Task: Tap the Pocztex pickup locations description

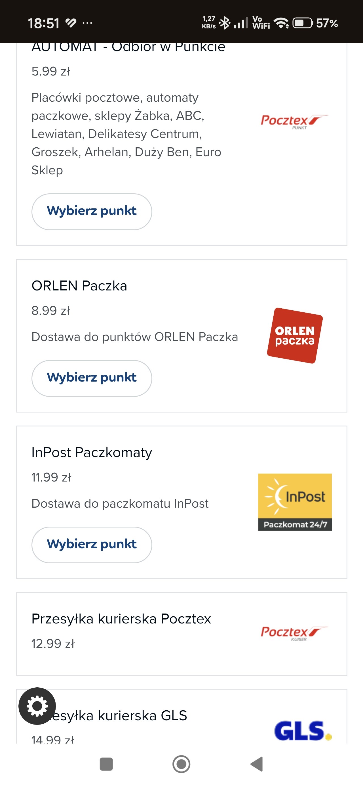Action: [x=126, y=134]
